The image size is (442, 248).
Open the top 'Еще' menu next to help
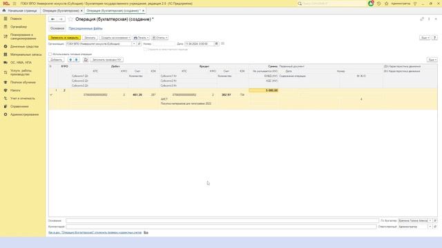(x=425, y=37)
